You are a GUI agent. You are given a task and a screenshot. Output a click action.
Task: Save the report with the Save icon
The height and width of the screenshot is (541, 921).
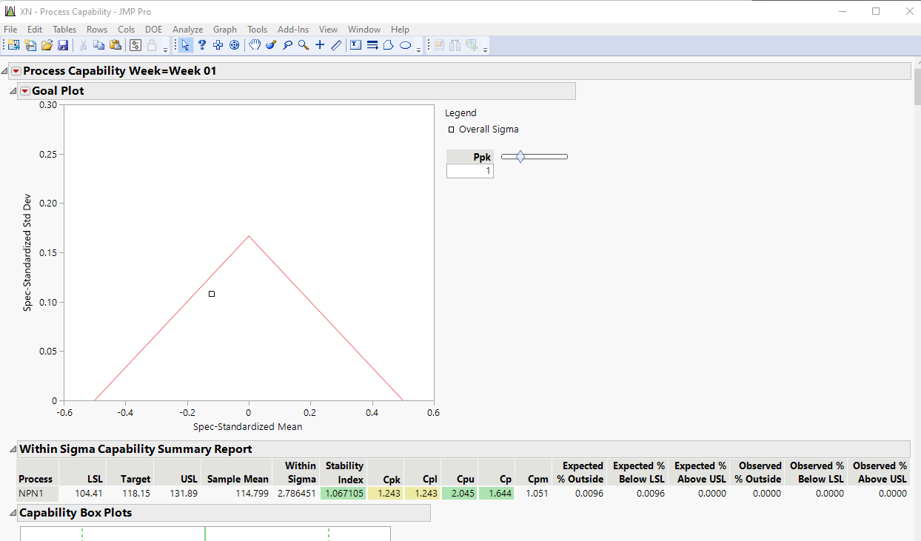point(63,45)
